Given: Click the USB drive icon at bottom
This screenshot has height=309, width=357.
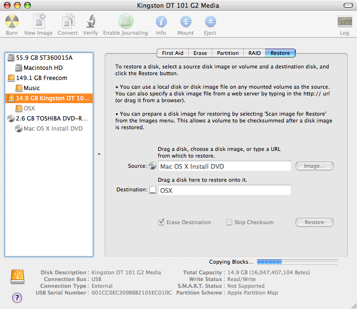Looking at the screenshot, I should (x=17, y=277).
